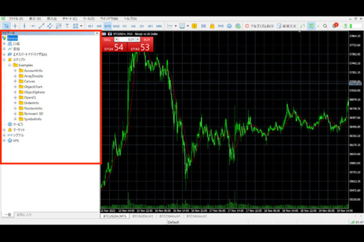This screenshot has height=242, width=364.
Task: Switch chart timeframe to M30
Action: [x=116, y=26]
